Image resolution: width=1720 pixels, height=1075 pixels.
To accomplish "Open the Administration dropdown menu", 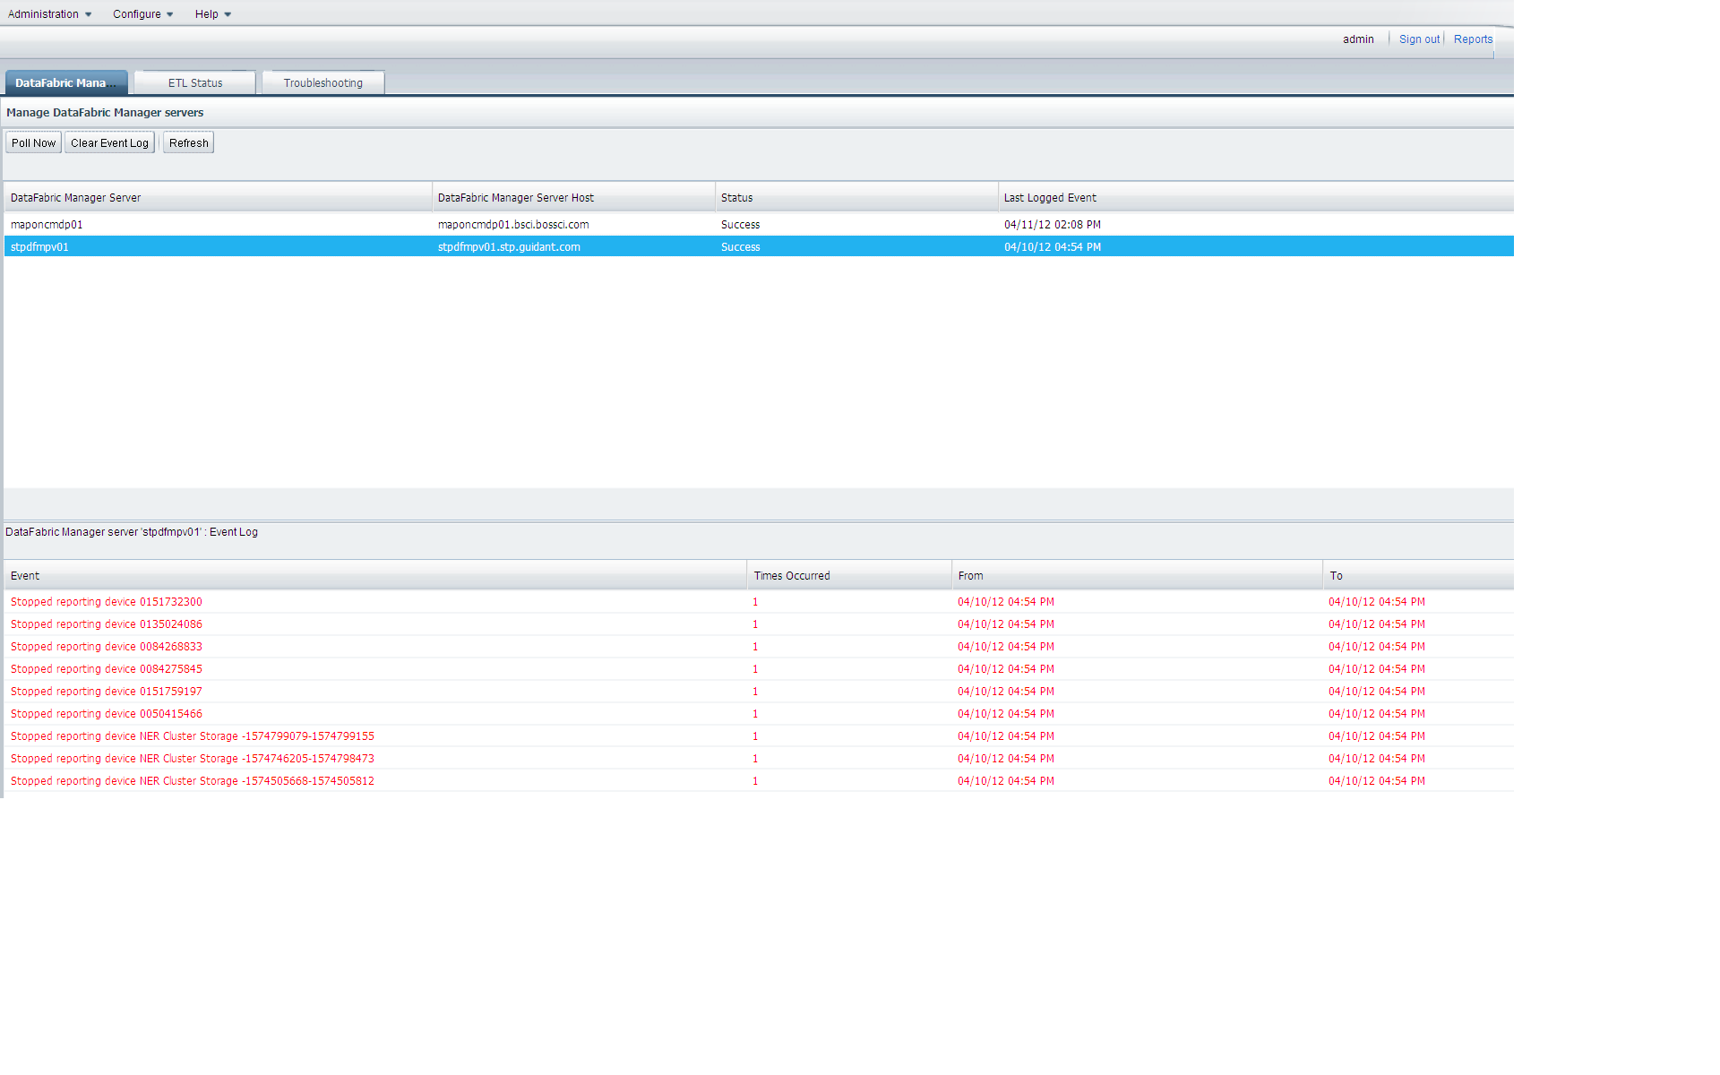I will (49, 14).
